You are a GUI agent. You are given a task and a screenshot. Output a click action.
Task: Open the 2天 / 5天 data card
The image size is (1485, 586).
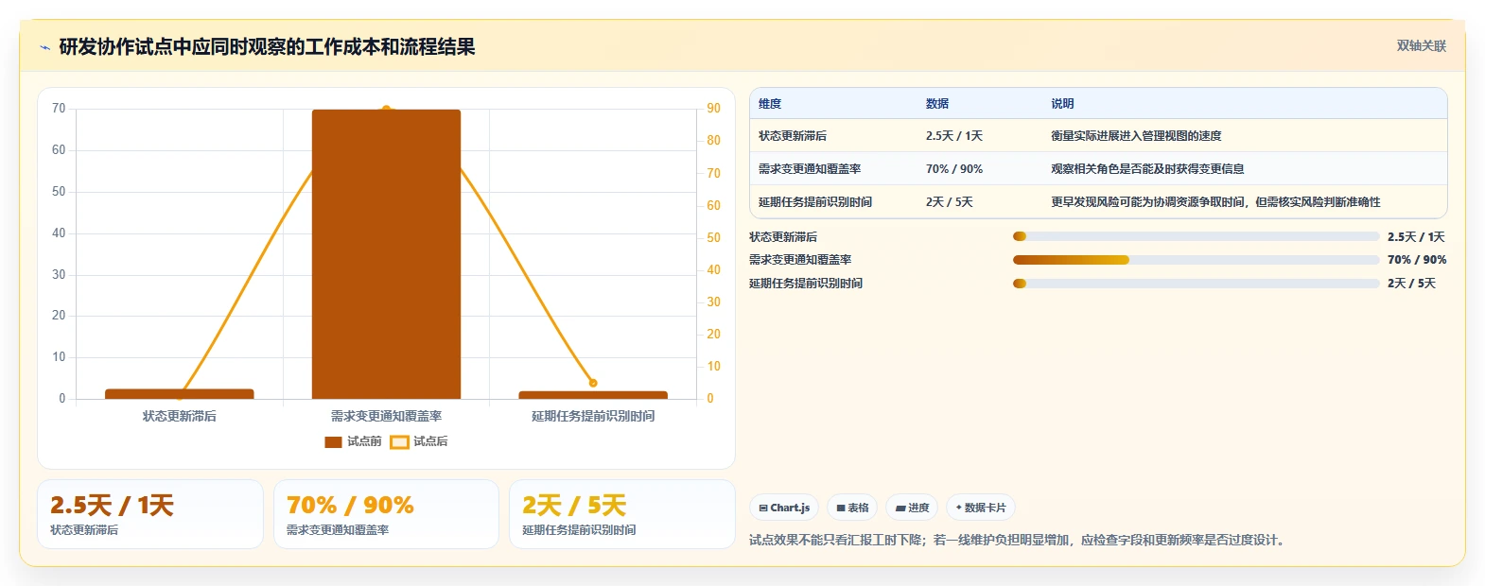[x=622, y=514]
